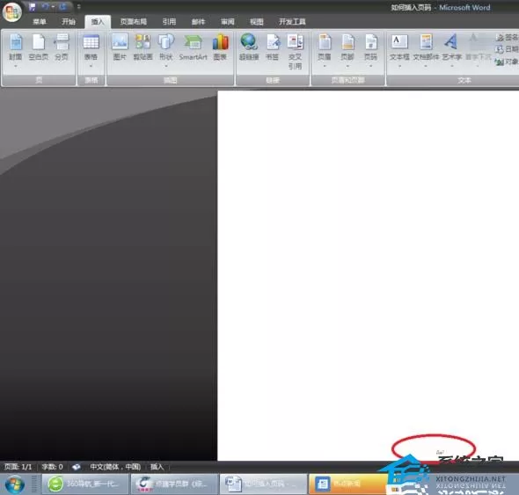This screenshot has height=495, width=519.
Task: Insert a SmartArt graphic
Action: (x=193, y=47)
